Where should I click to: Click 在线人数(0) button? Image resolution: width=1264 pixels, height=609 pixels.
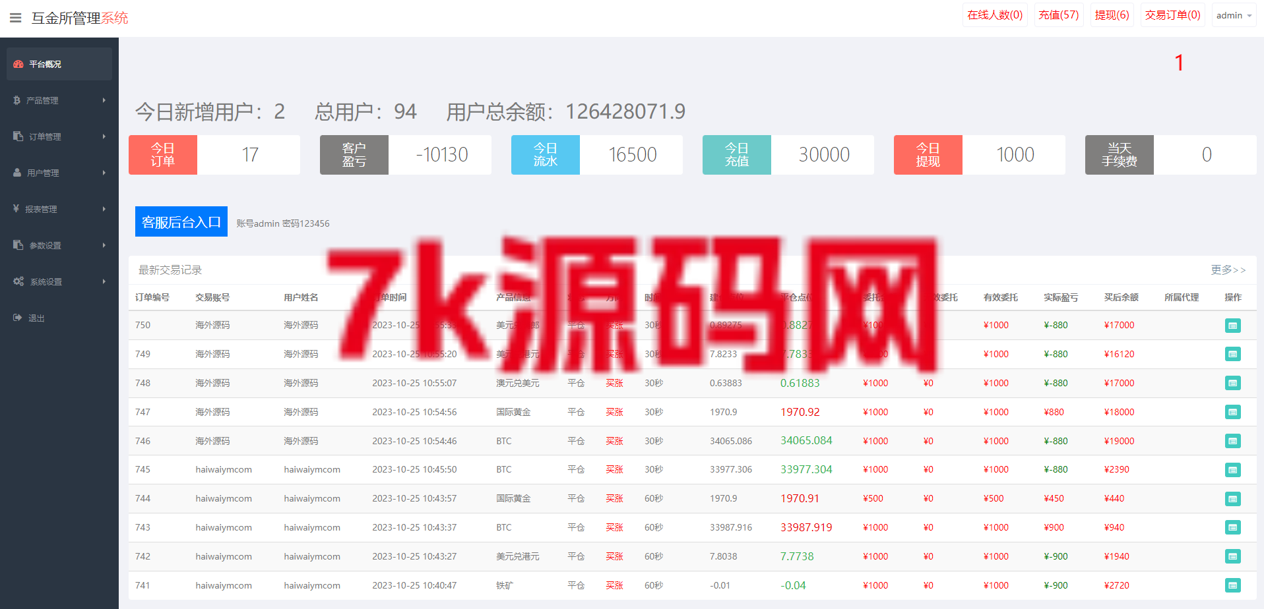tap(995, 15)
